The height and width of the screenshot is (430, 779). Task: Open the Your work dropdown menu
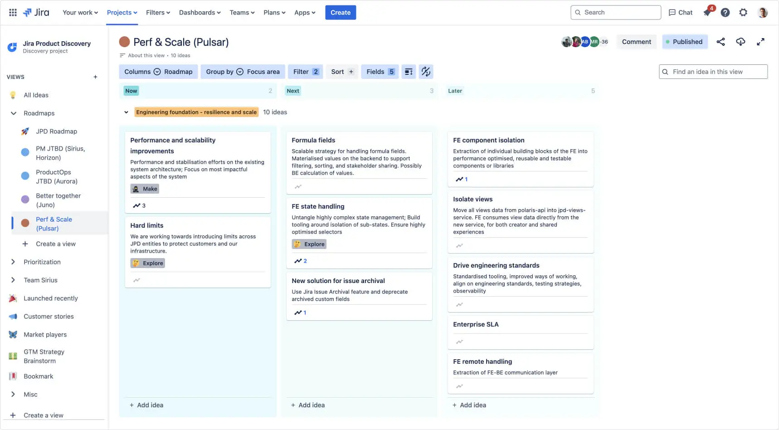click(x=80, y=12)
